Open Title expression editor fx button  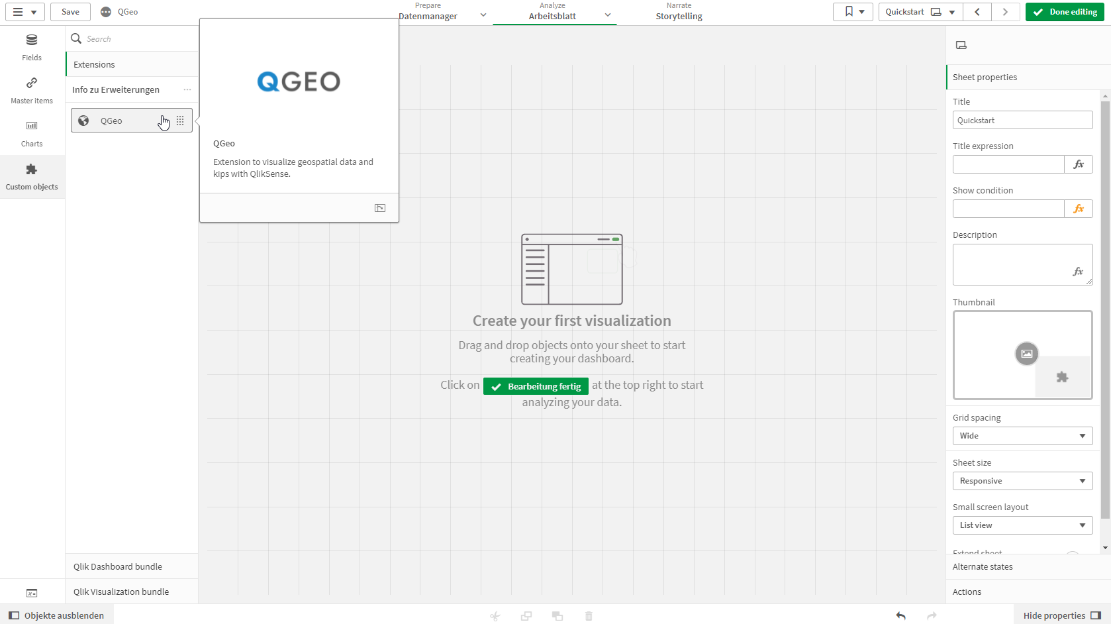(1078, 164)
